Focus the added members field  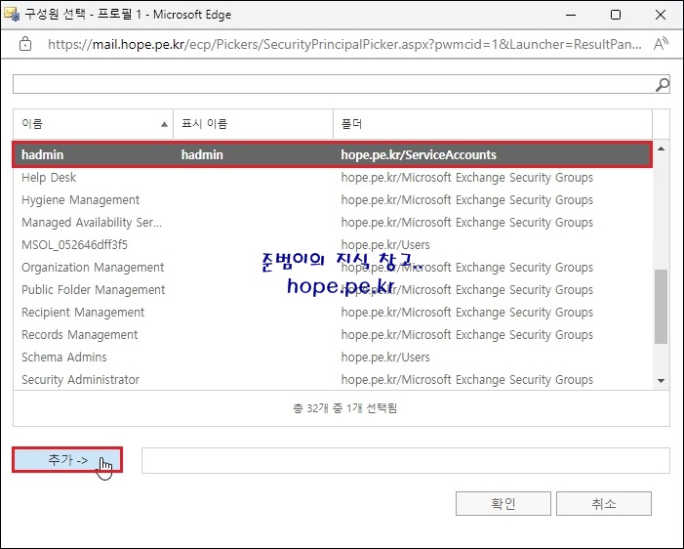(405, 460)
